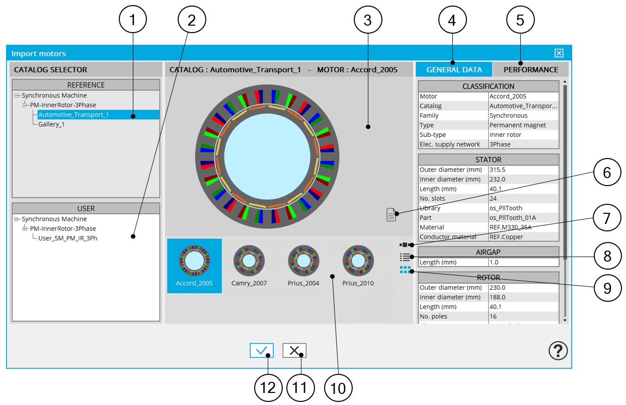Switch to list view icon

pos(405,257)
